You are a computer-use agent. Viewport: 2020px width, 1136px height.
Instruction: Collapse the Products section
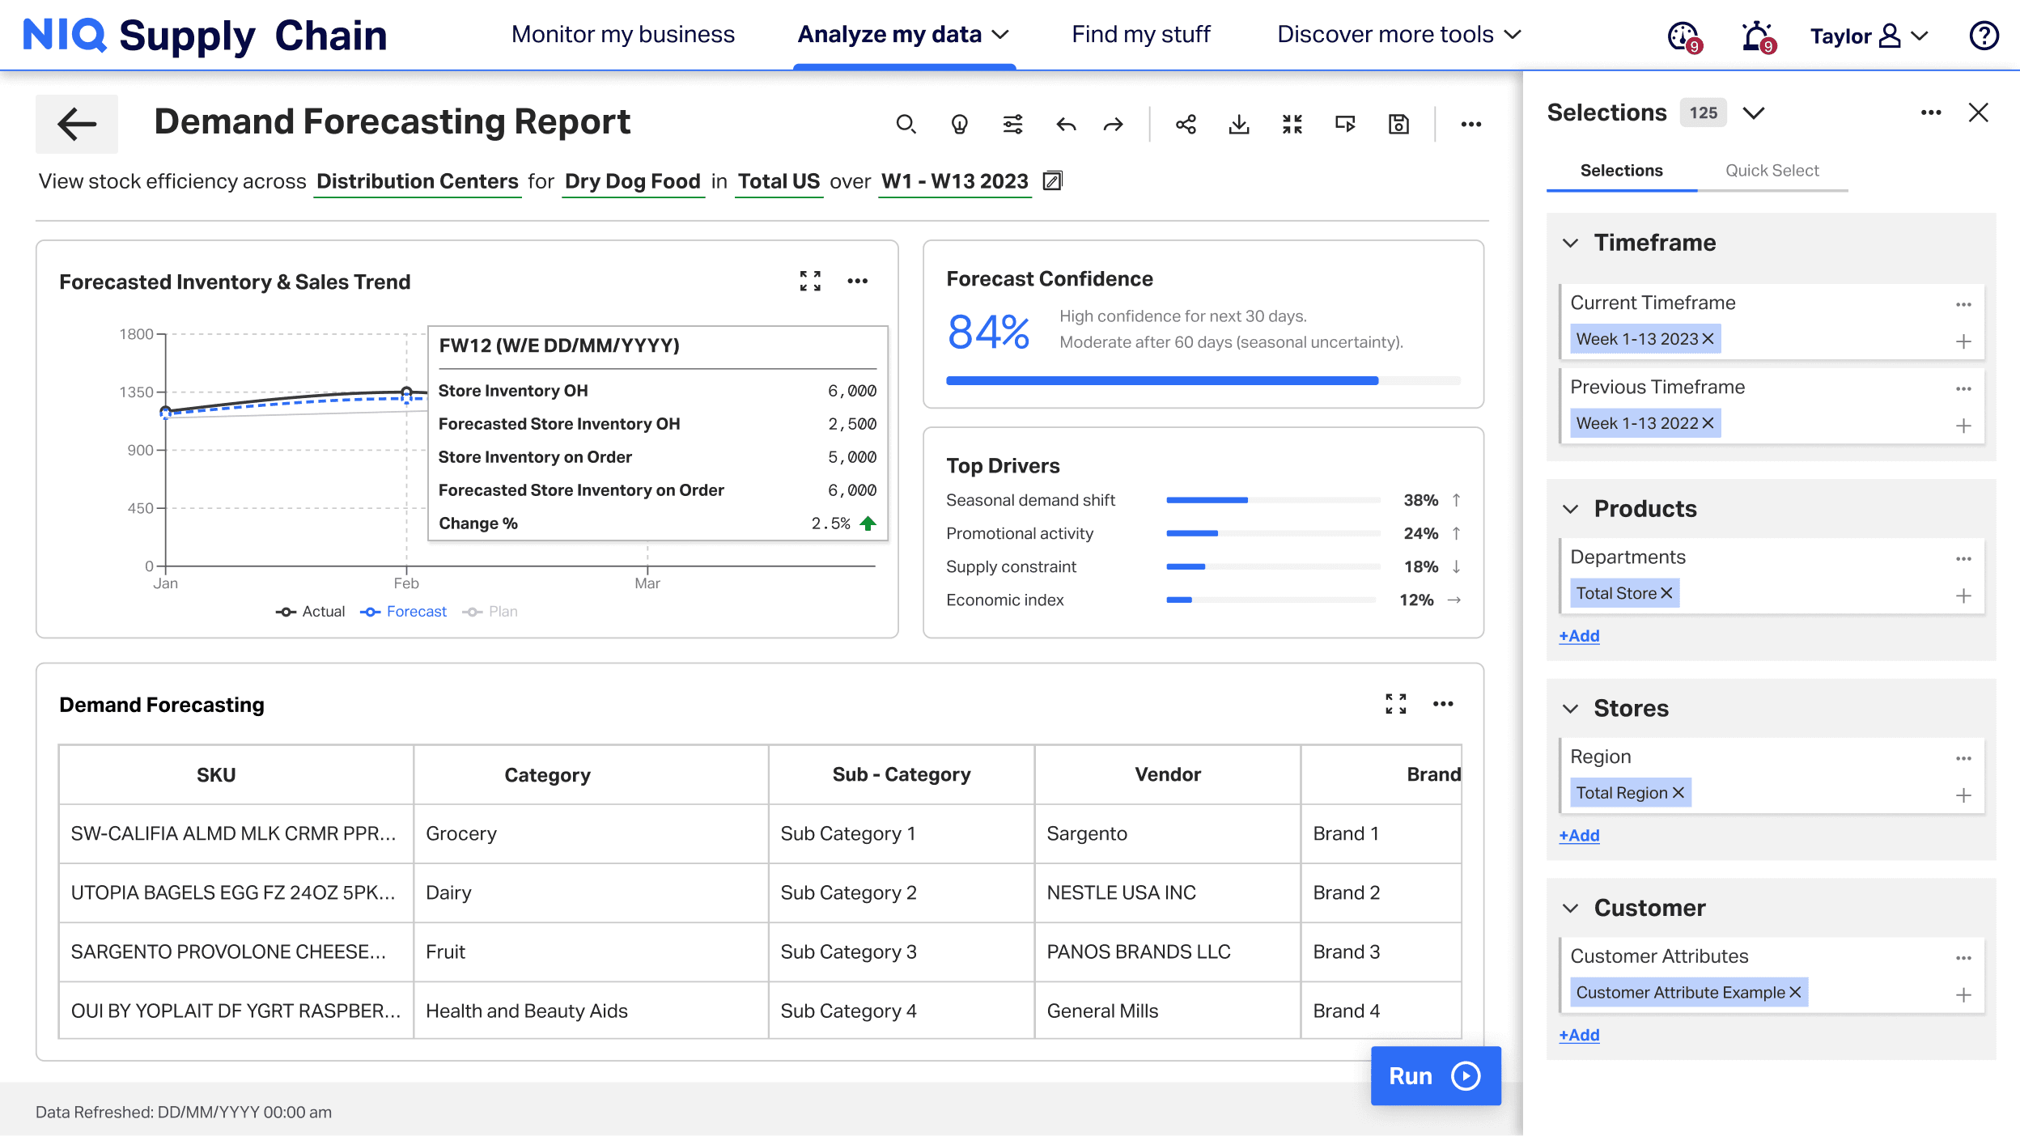click(1570, 509)
